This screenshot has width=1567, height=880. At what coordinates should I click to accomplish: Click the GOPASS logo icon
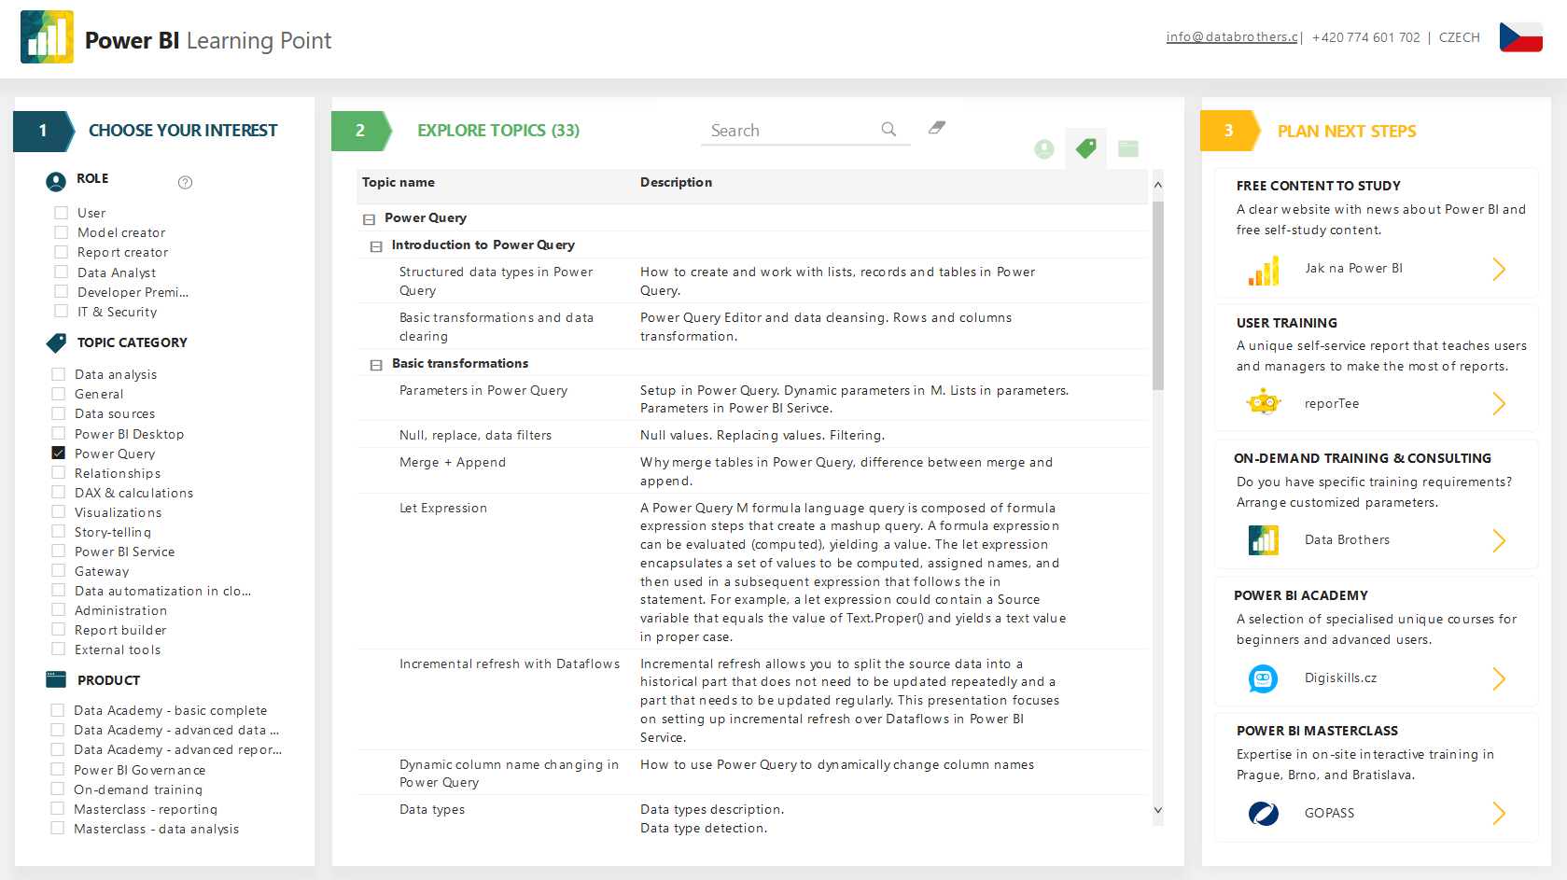tap(1264, 814)
